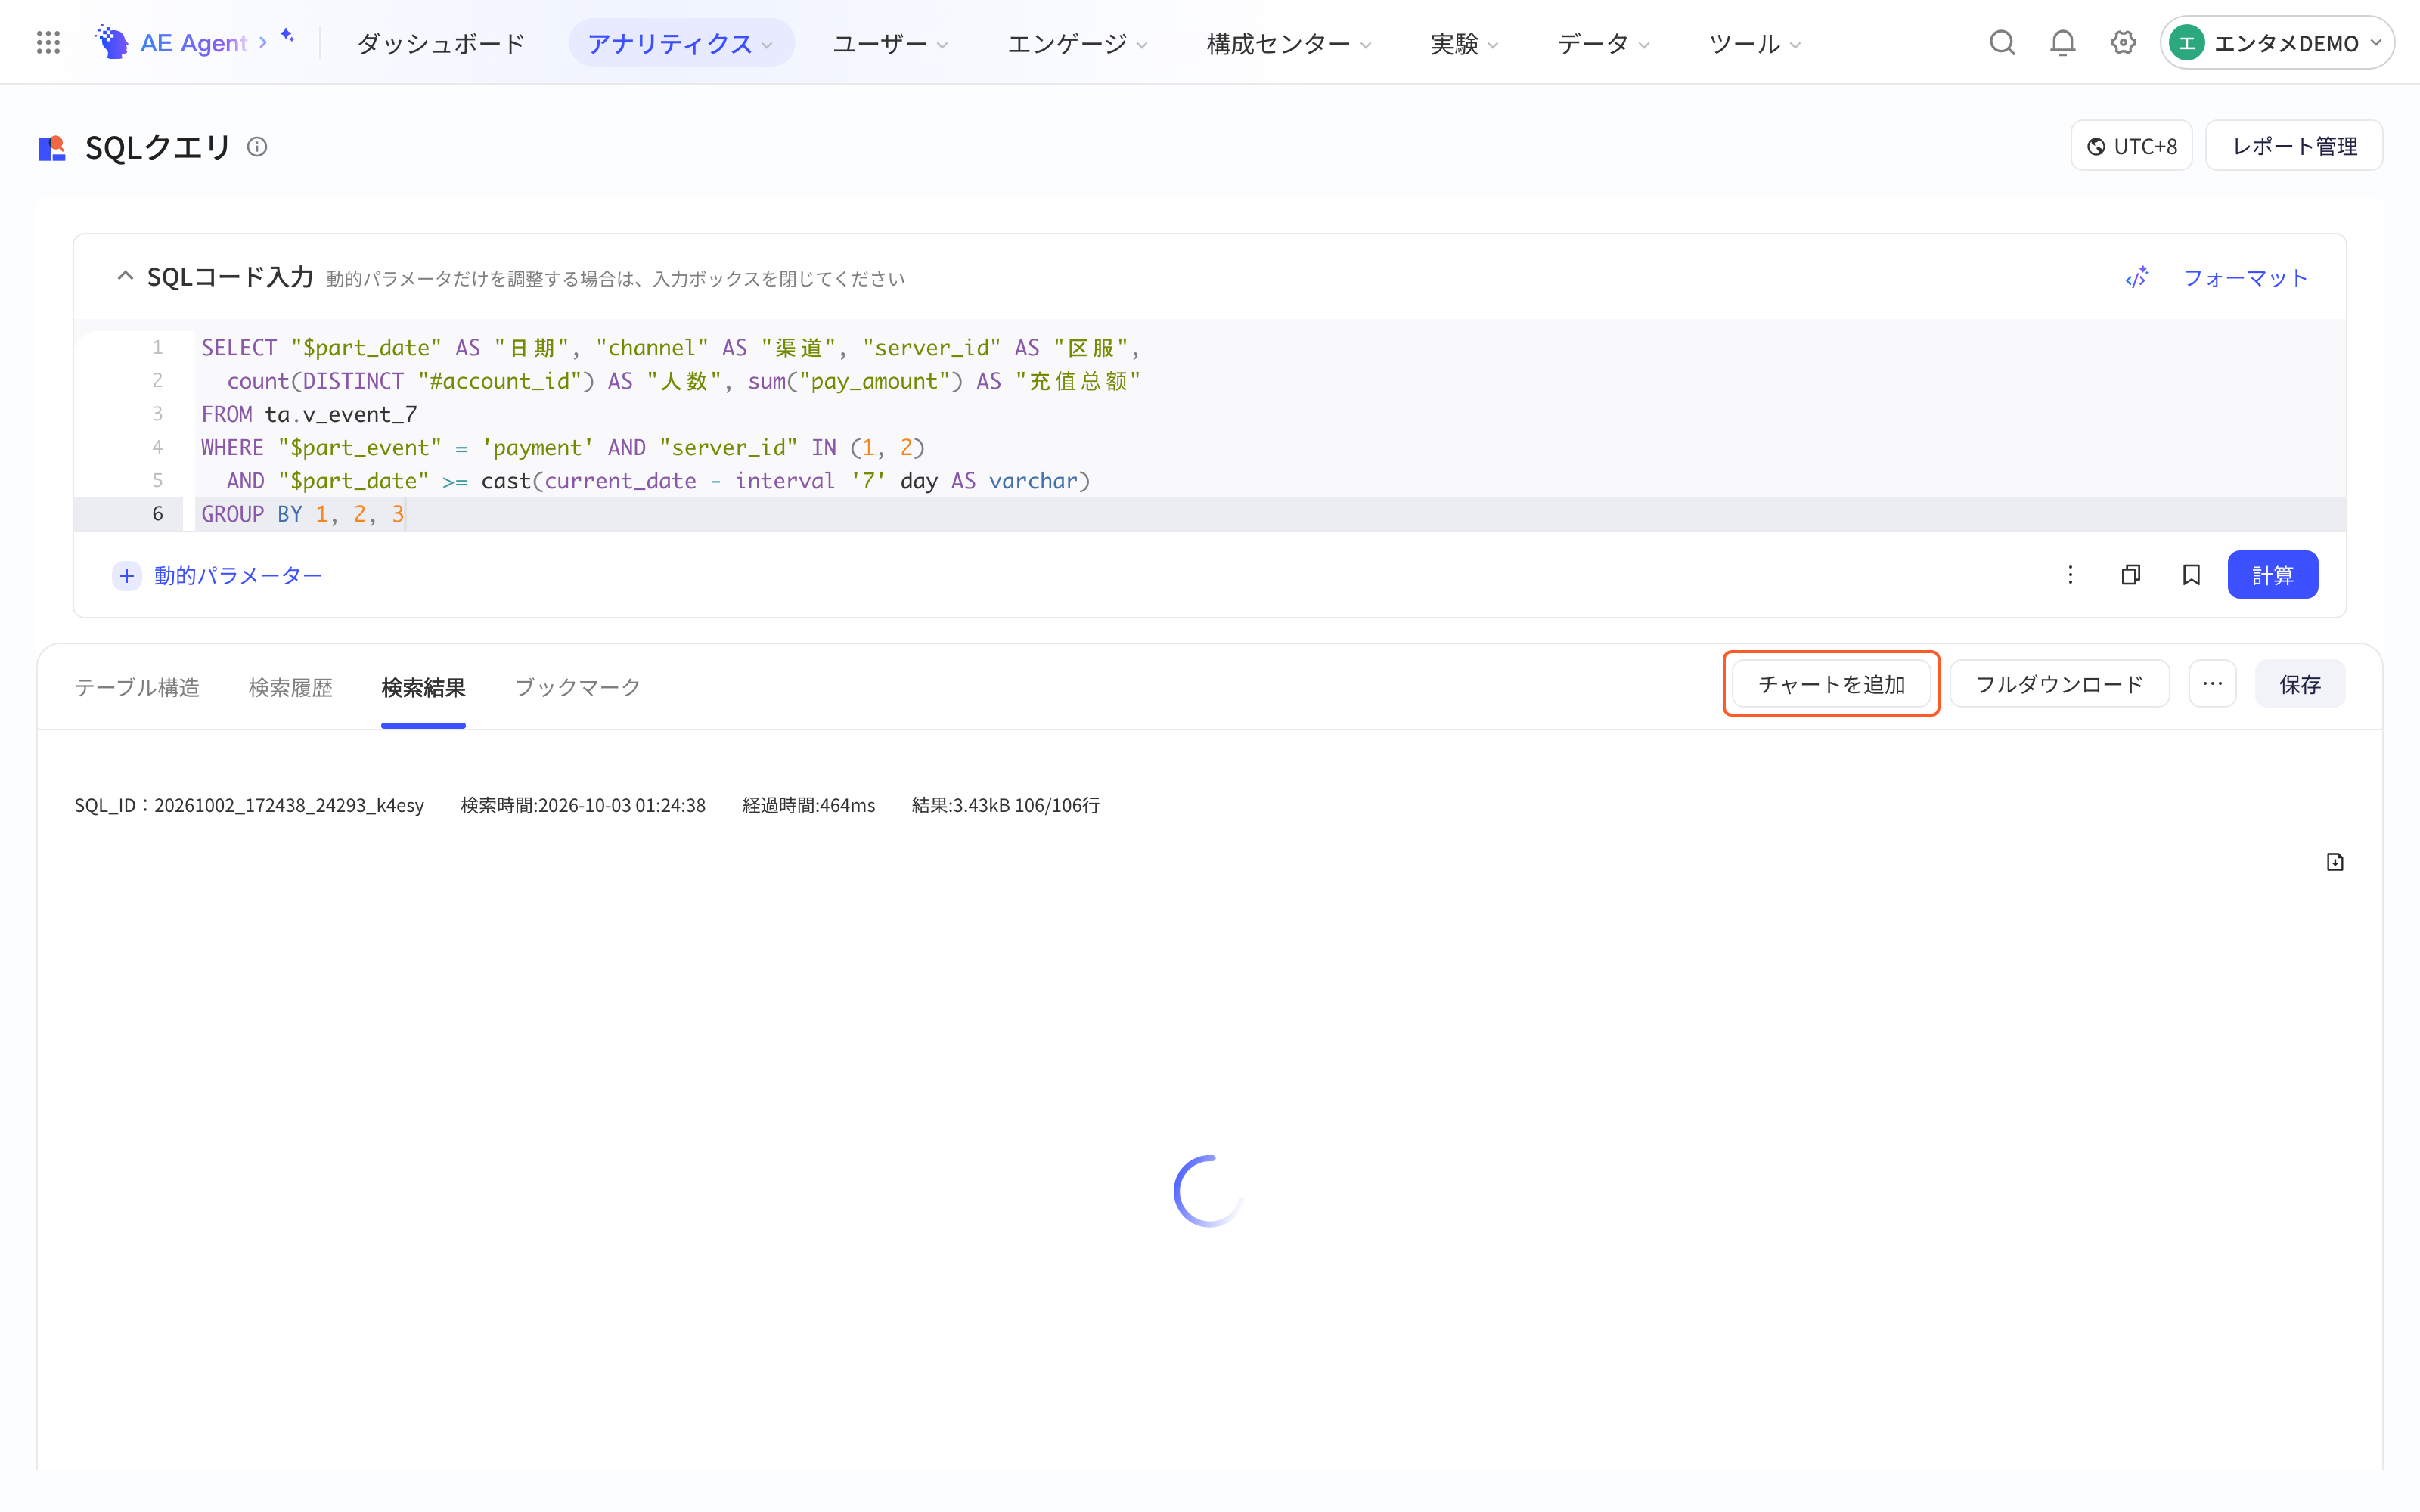Click the 計算 button
Screen dimensions: 2420x1512
[x=2272, y=574]
